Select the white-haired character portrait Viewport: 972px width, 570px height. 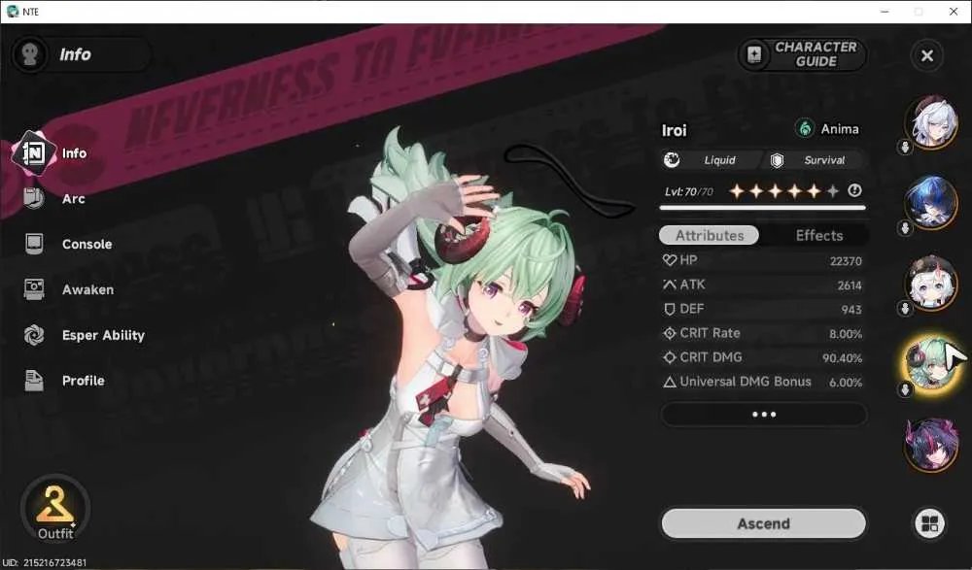(931, 122)
